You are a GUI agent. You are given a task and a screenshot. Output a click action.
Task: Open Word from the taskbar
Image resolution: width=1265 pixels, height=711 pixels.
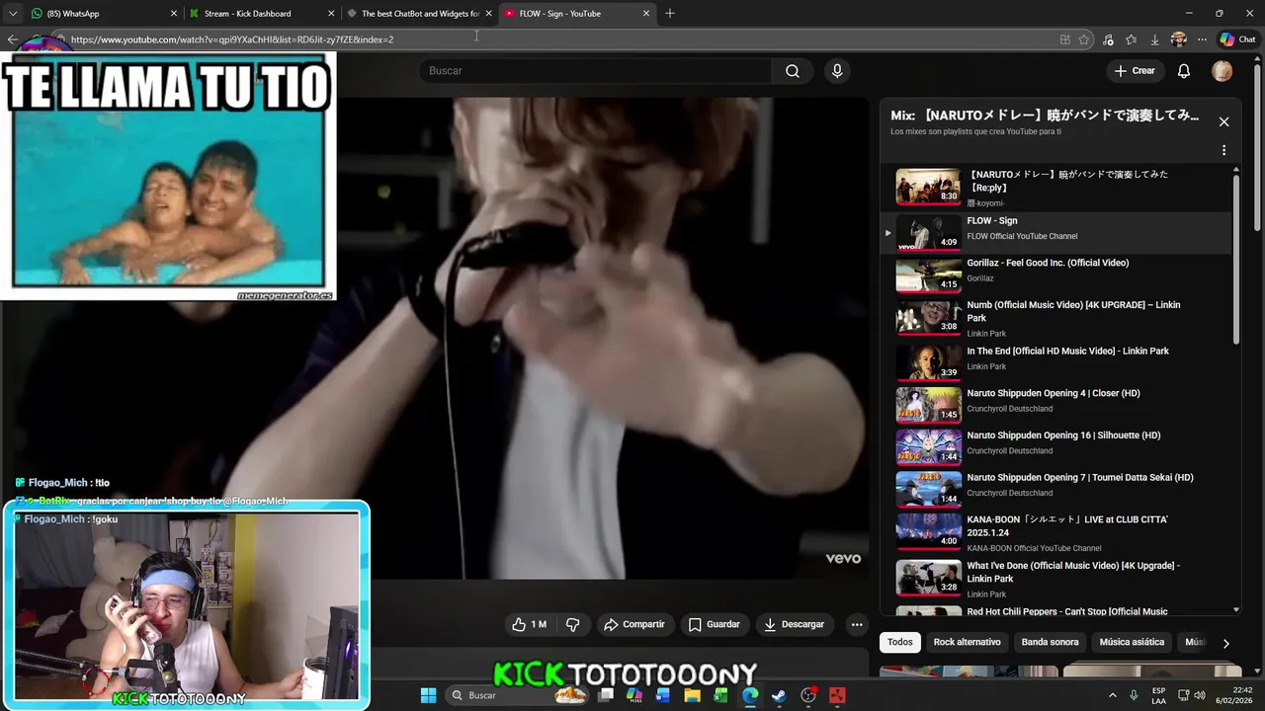click(x=663, y=695)
